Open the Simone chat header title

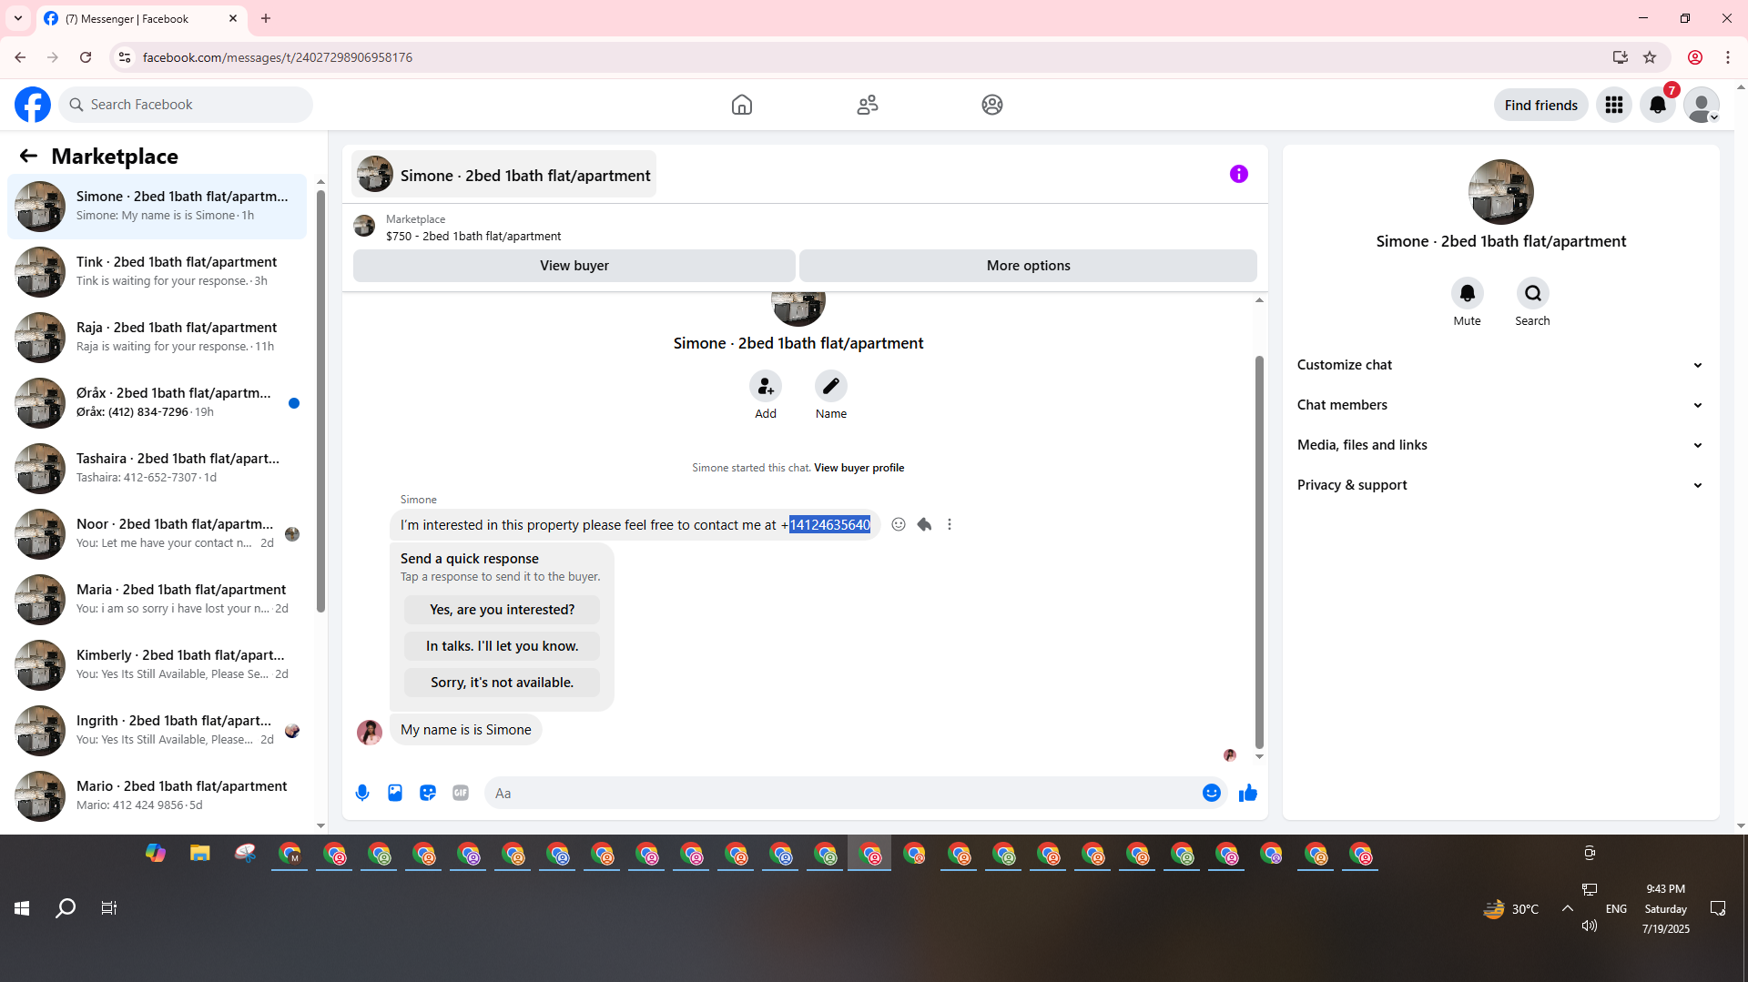504,175
